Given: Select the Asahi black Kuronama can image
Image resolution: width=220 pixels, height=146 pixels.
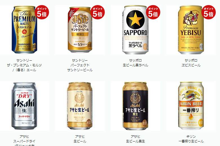Looking at the screenshot, I should coord(135,106).
